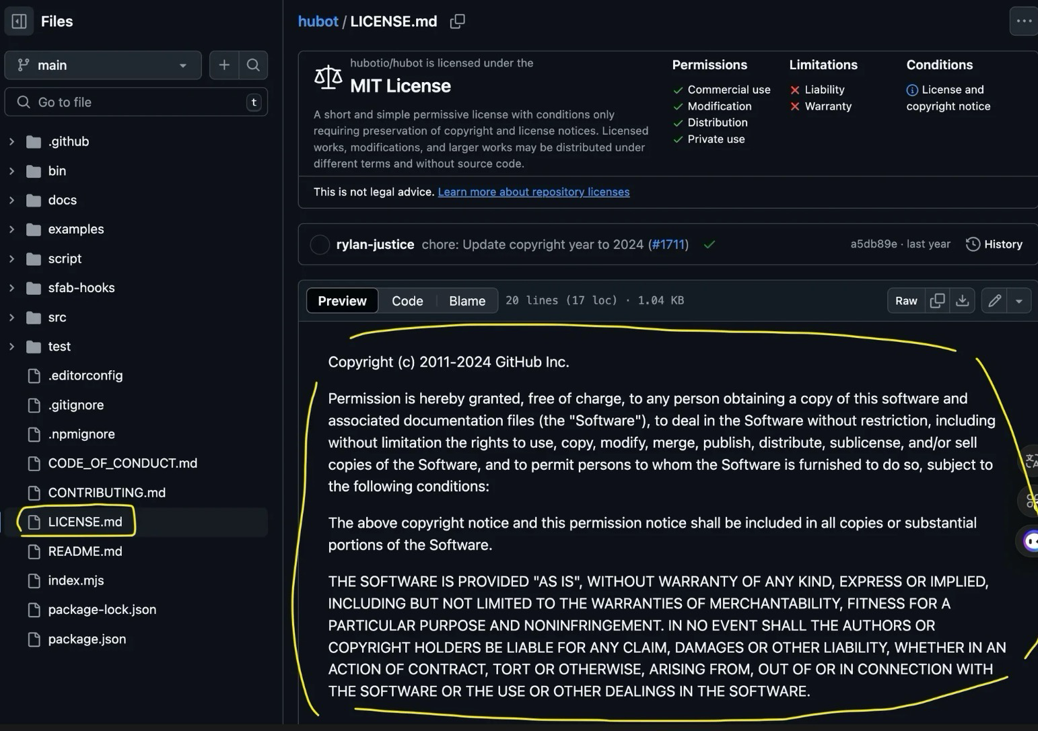This screenshot has height=731, width=1038.
Task: Collapse the Files side panel
Action: pos(20,22)
